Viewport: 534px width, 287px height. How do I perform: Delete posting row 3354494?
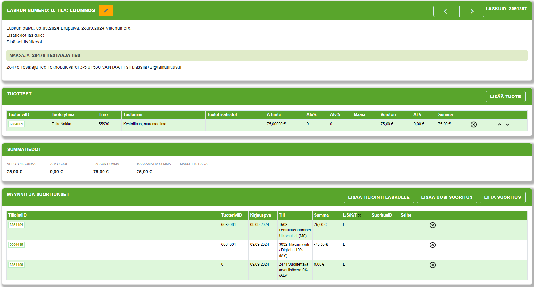[x=433, y=225]
